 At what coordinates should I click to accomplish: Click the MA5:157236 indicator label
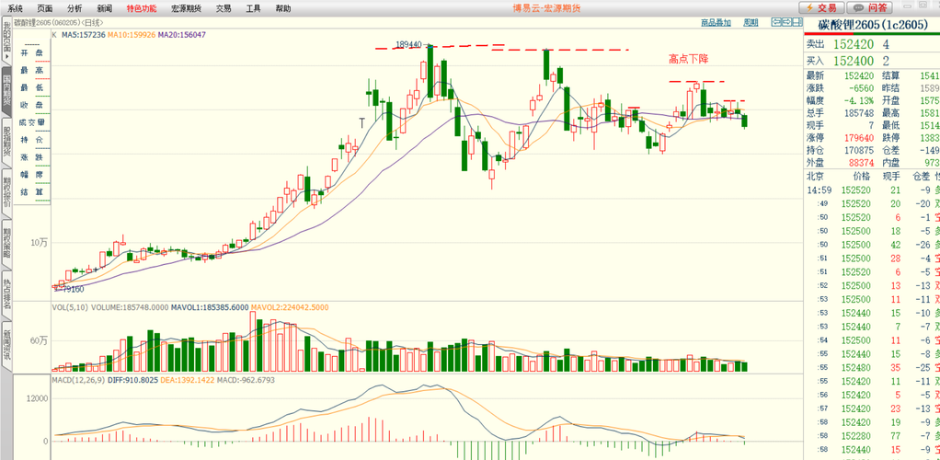(84, 35)
